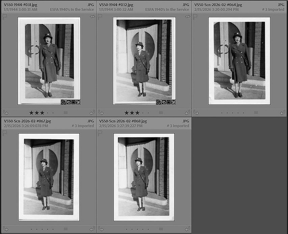Click 'ESFA 1940's In the Service' under #032

(x=167, y=9)
